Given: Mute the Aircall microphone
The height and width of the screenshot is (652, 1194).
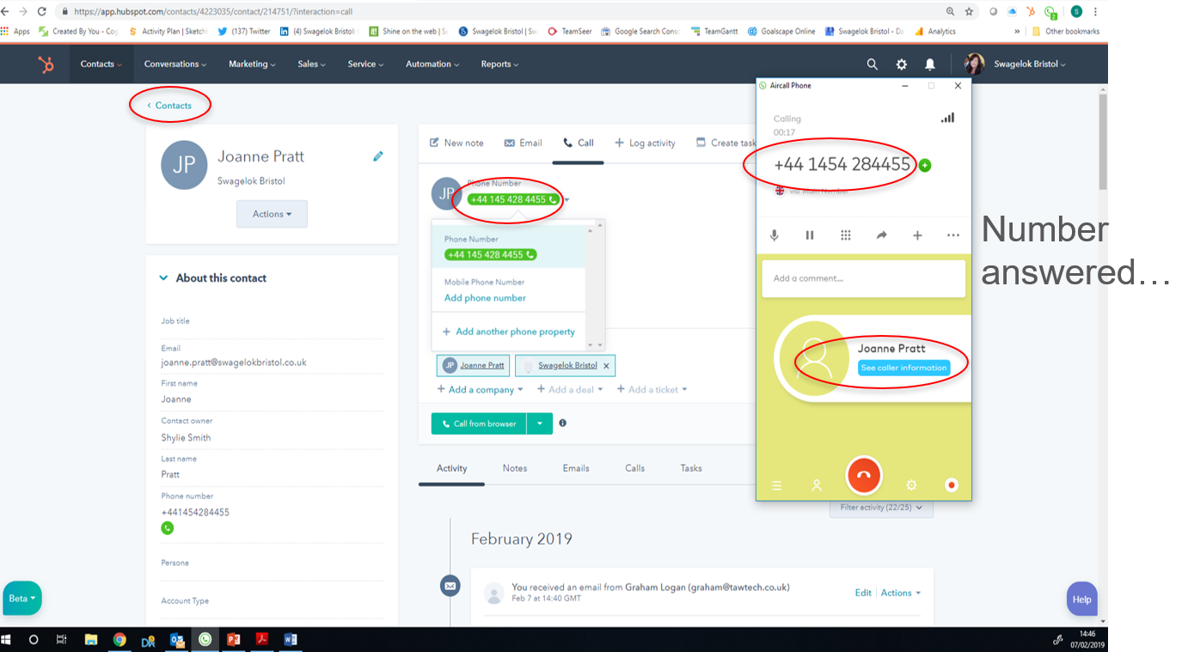Looking at the screenshot, I should [x=775, y=235].
